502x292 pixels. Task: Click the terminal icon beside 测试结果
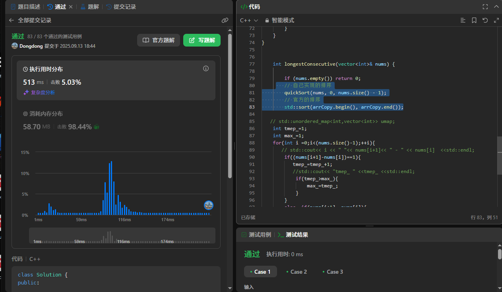[x=280, y=235]
